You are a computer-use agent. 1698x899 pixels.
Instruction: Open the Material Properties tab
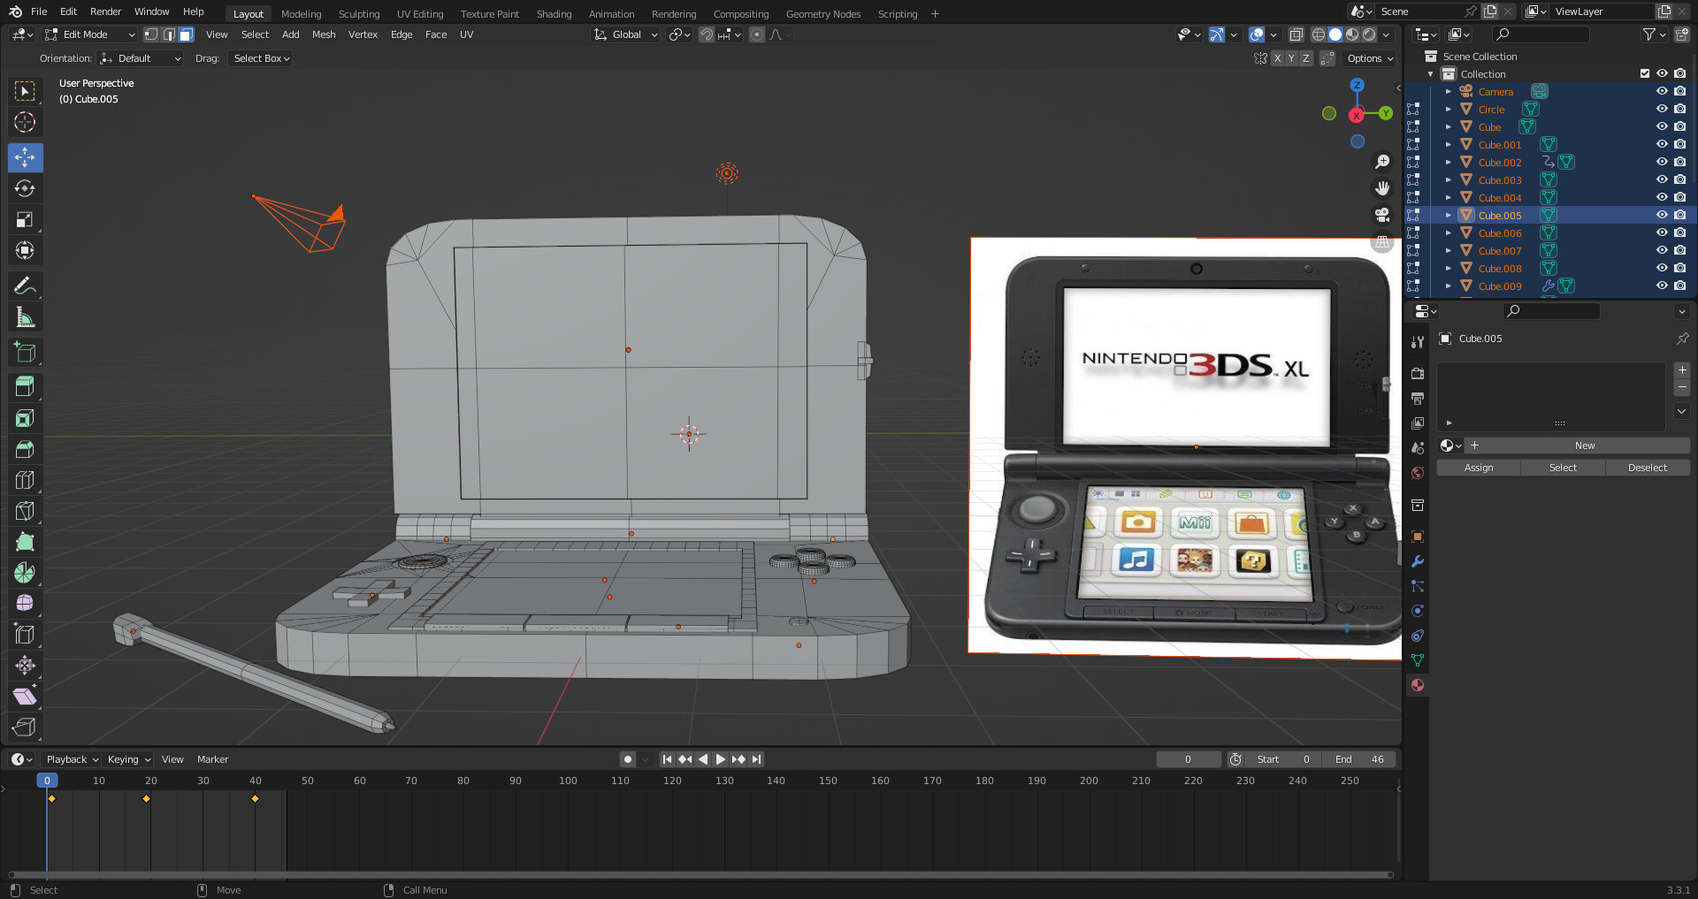[1418, 685]
